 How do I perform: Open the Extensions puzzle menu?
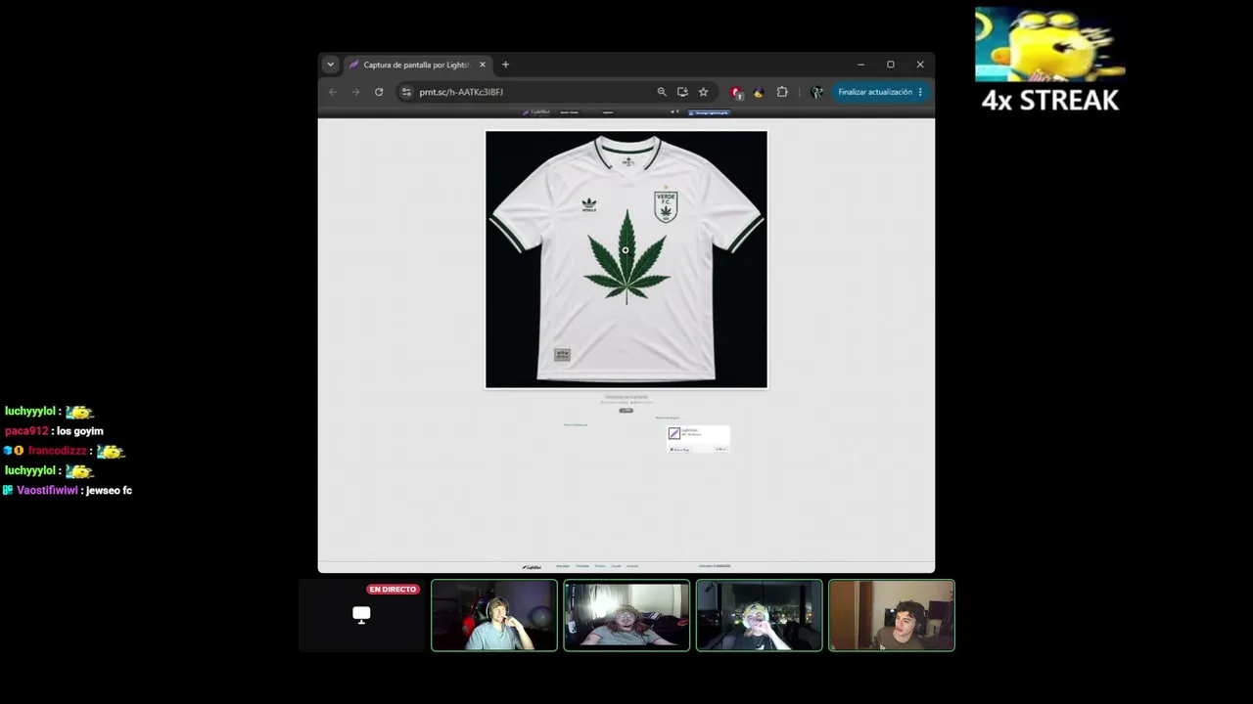tap(782, 92)
